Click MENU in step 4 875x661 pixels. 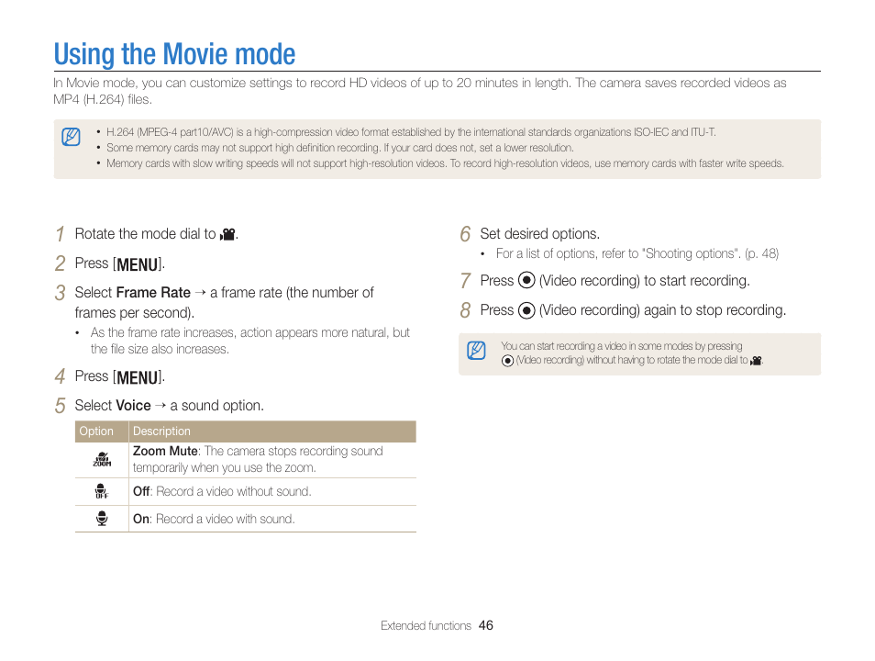pos(138,376)
